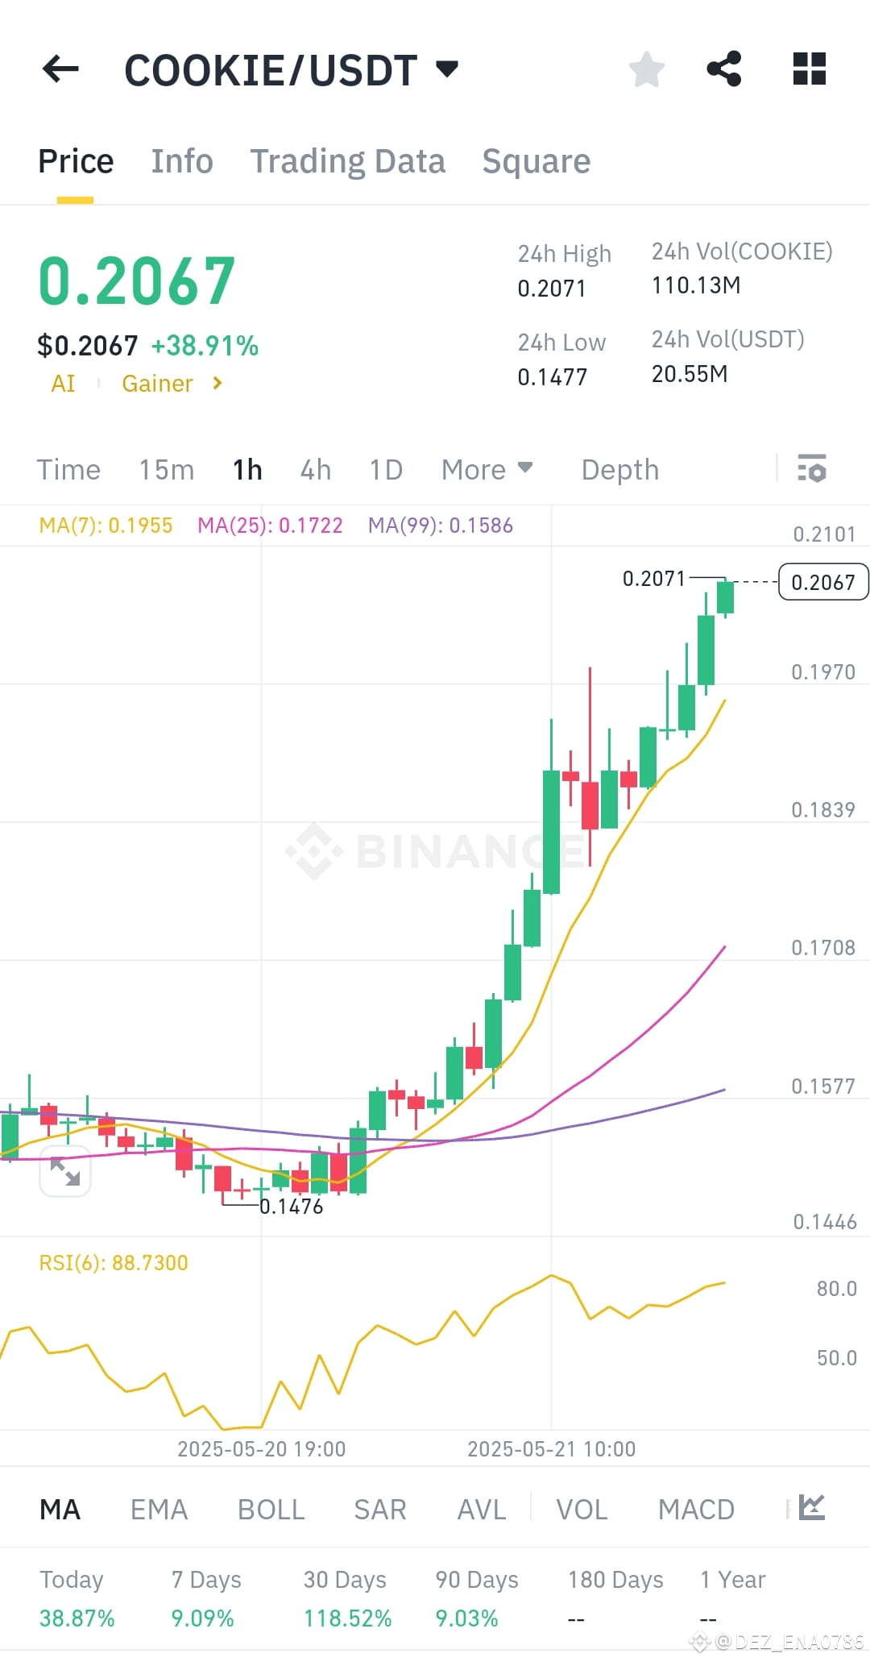Open the Time interval selector
The image size is (870, 1662).
[x=68, y=469]
